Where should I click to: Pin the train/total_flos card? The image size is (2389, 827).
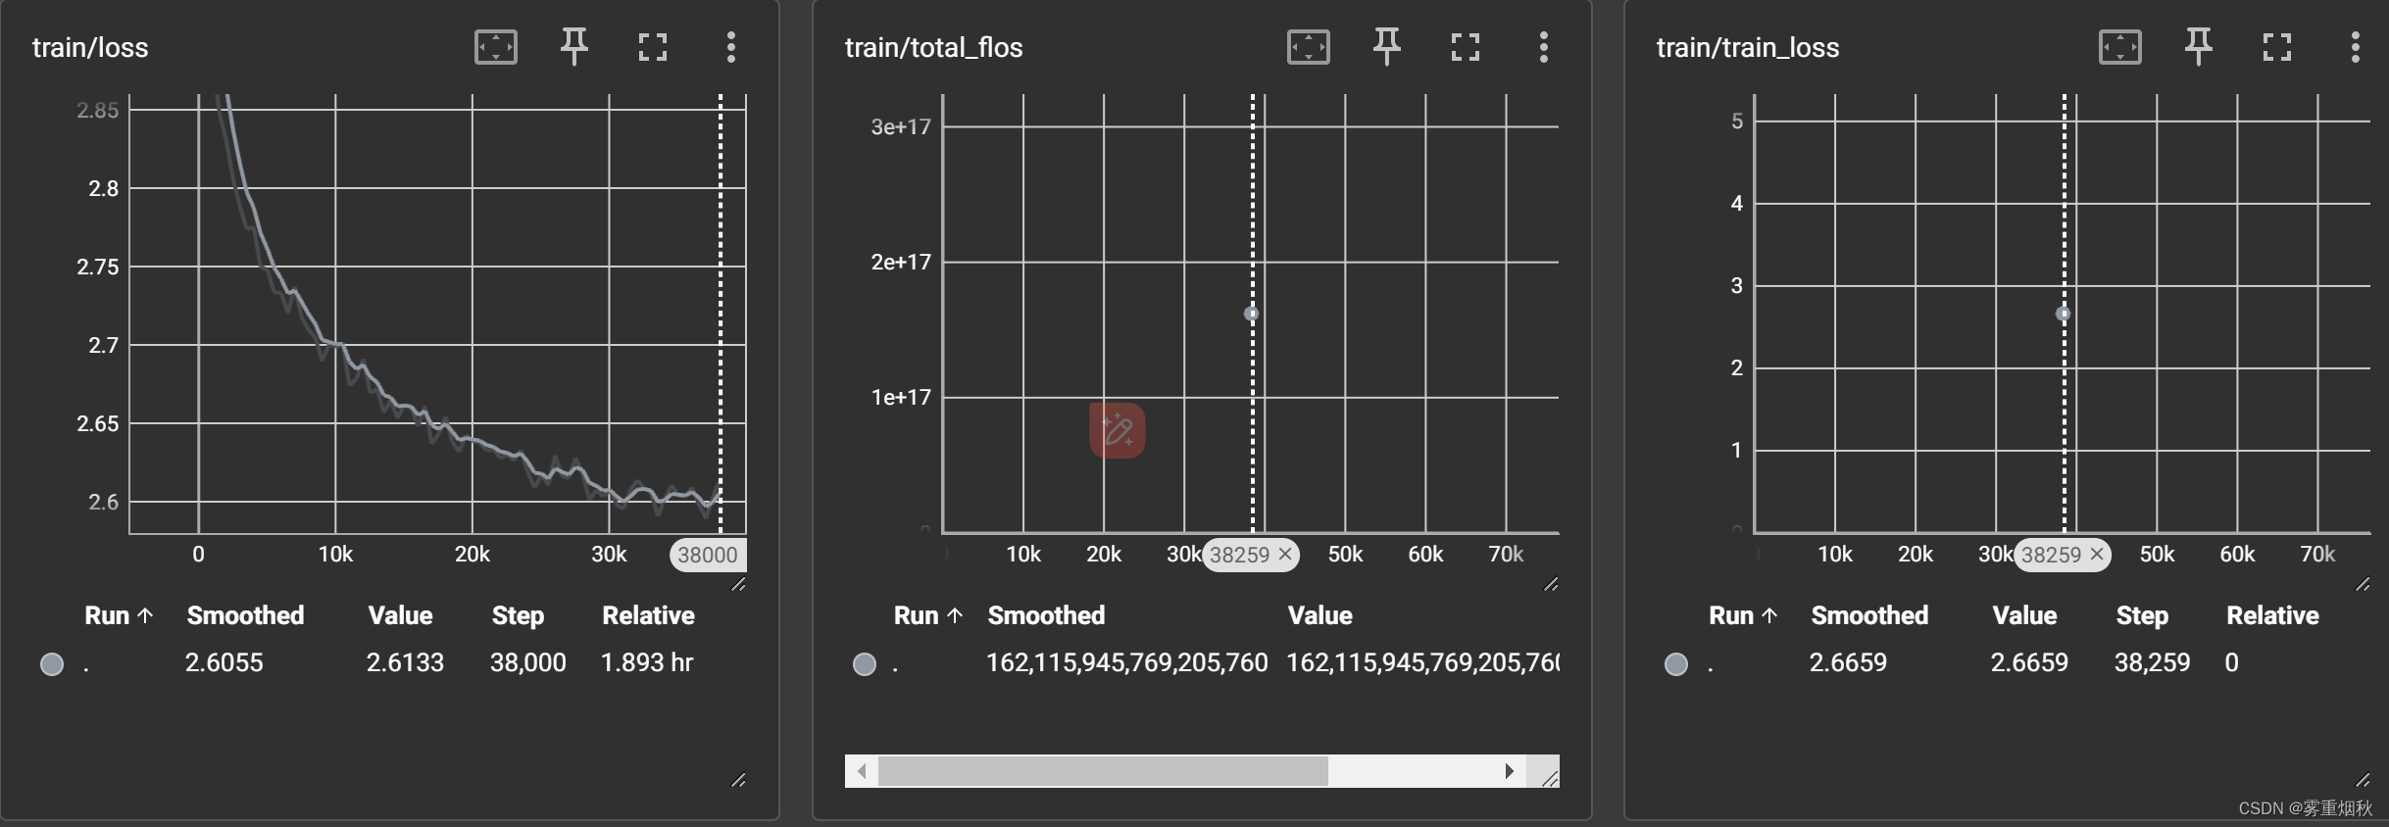(1386, 47)
